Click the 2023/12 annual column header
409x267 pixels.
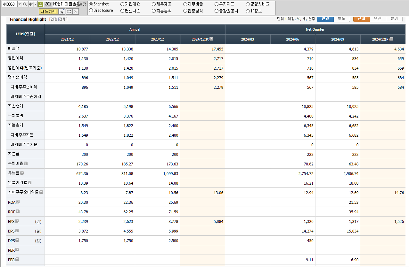point(158,39)
